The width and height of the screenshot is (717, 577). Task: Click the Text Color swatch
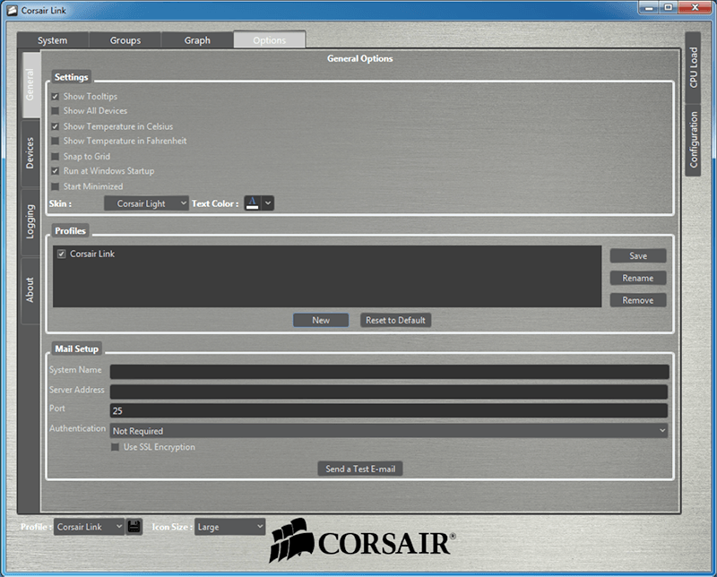click(x=252, y=203)
